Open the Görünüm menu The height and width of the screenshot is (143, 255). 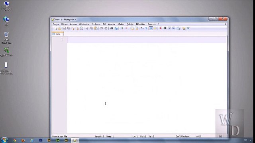click(x=84, y=24)
